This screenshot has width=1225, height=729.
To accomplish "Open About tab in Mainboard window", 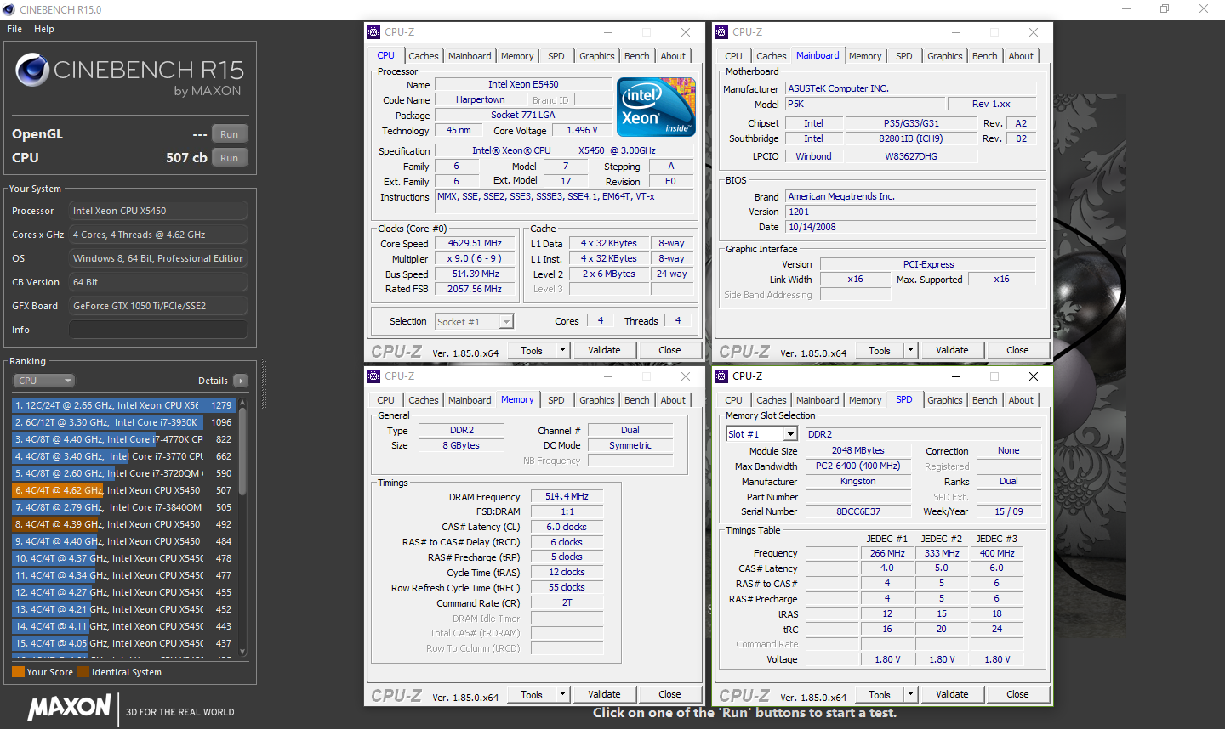I will [1021, 56].
